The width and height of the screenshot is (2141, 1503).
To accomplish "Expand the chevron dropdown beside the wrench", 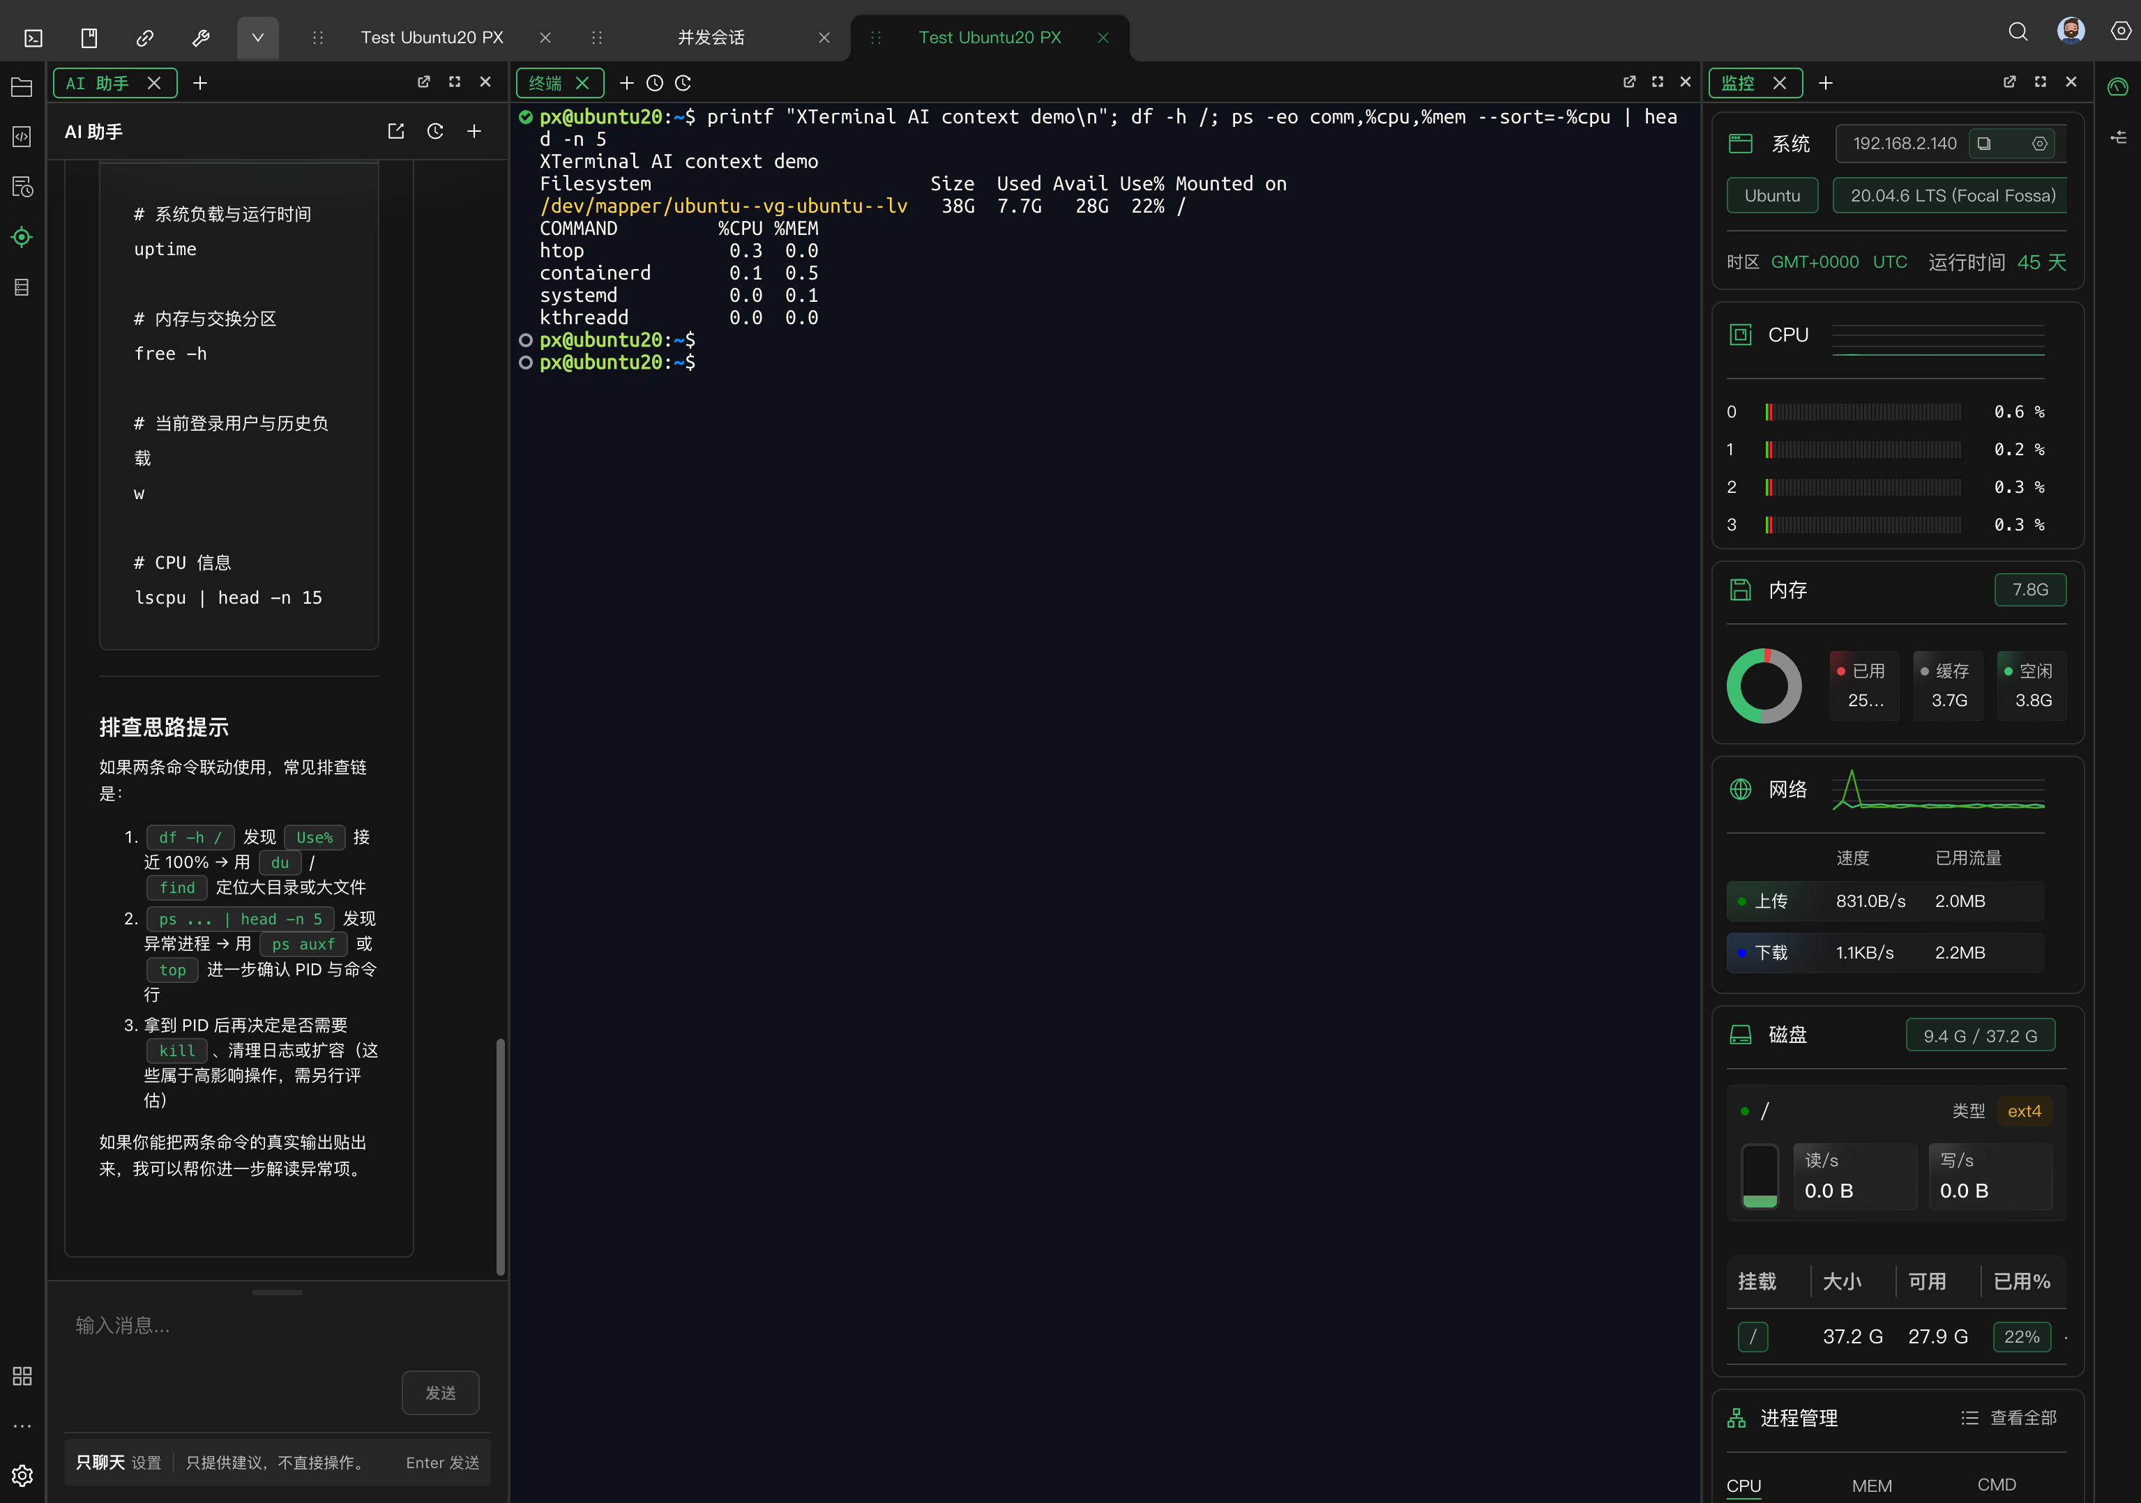I will (x=257, y=37).
